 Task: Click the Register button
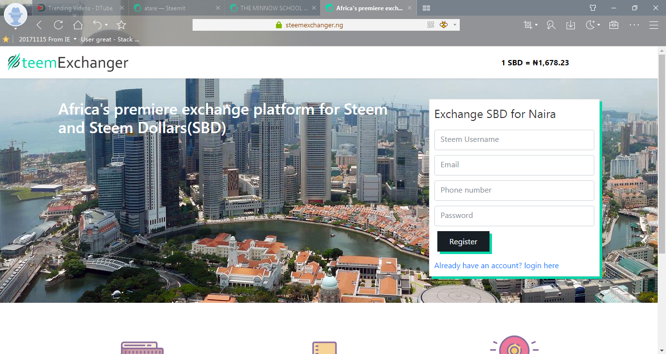pyautogui.click(x=463, y=241)
